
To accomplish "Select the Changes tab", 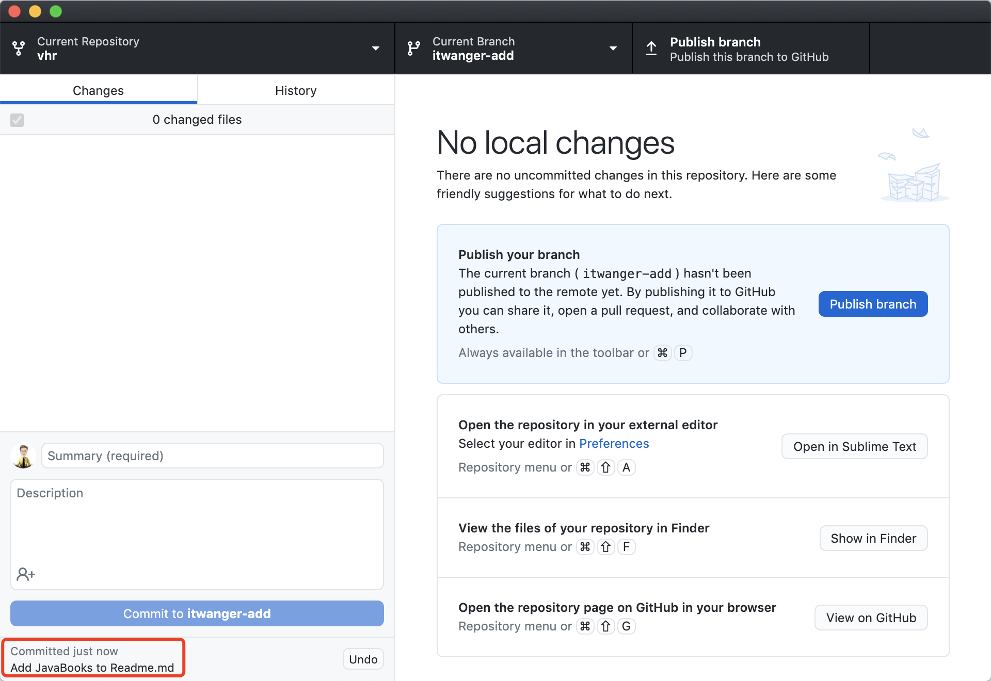I will [98, 91].
